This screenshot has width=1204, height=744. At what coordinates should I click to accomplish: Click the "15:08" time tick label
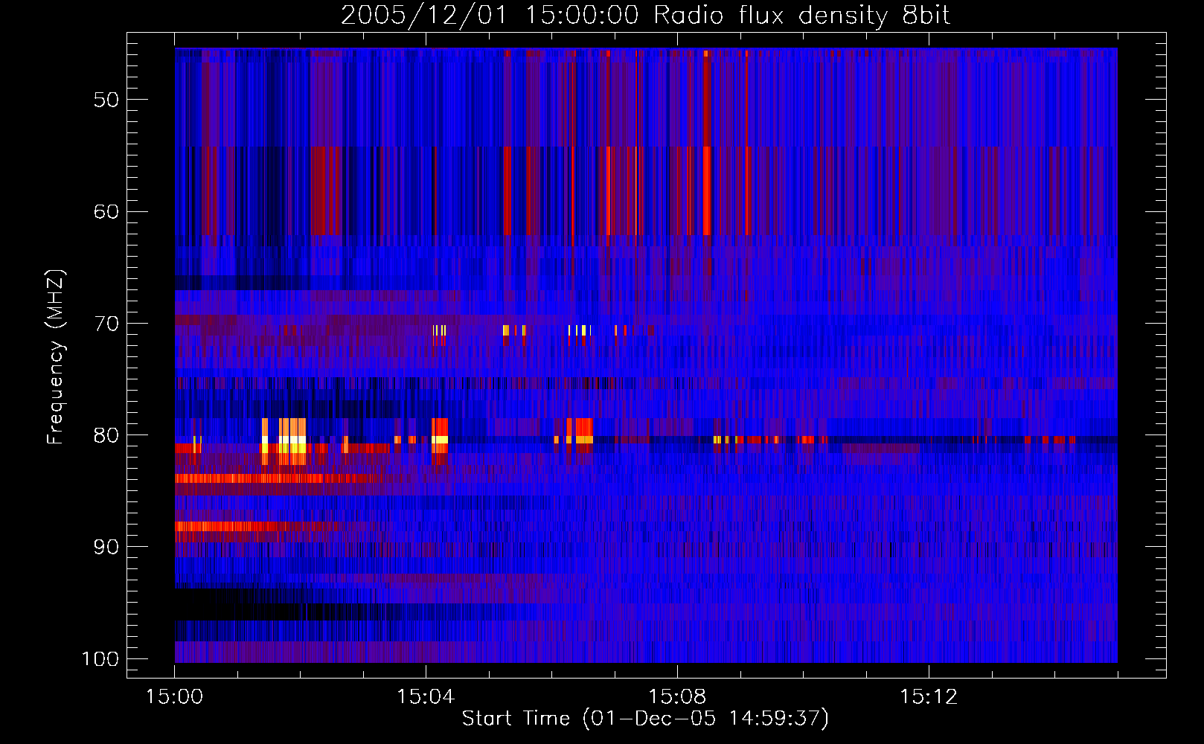(x=677, y=697)
